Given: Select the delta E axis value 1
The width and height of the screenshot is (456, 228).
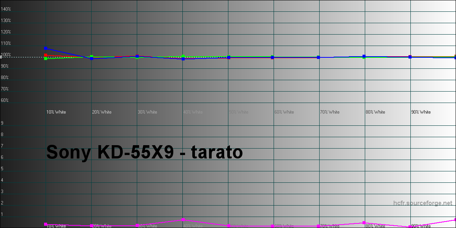Looking at the screenshot, I should pyautogui.click(x=2, y=214).
